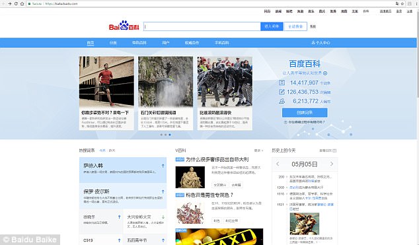
Task: Click the browser home icon
Action: pos(22,4)
